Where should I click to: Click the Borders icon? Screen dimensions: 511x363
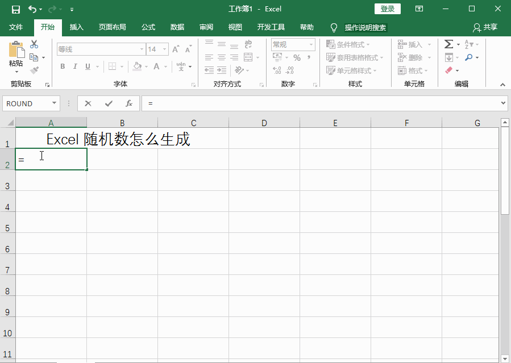(x=112, y=66)
